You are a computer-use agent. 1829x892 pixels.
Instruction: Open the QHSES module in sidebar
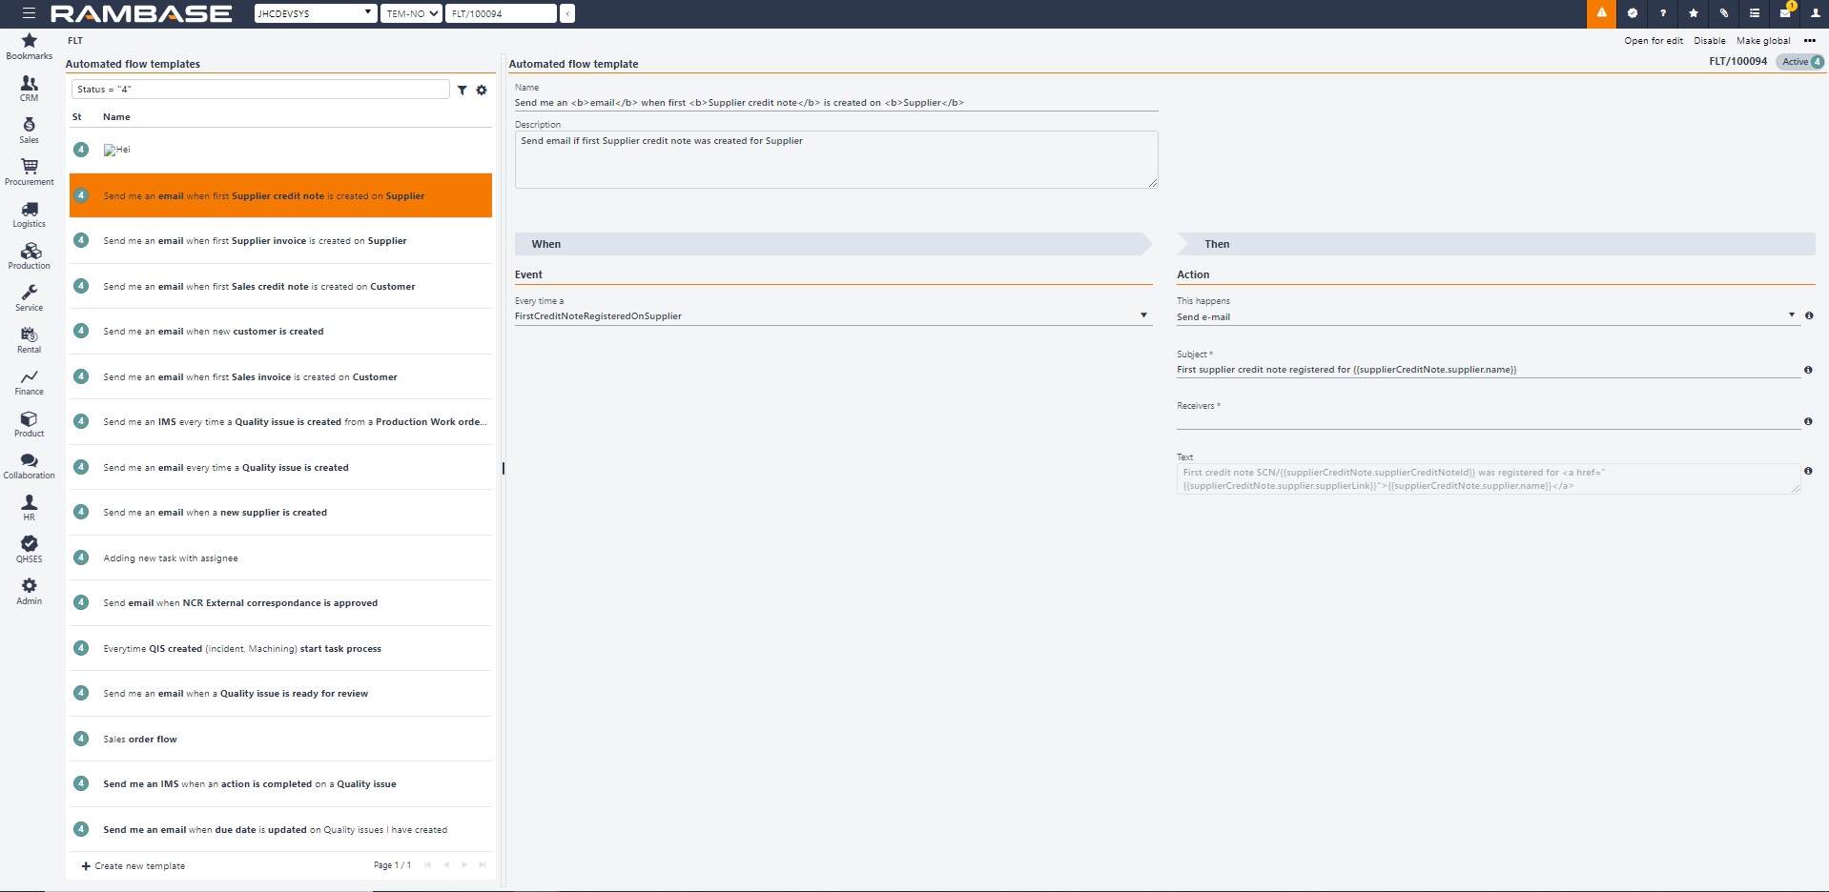[30, 549]
